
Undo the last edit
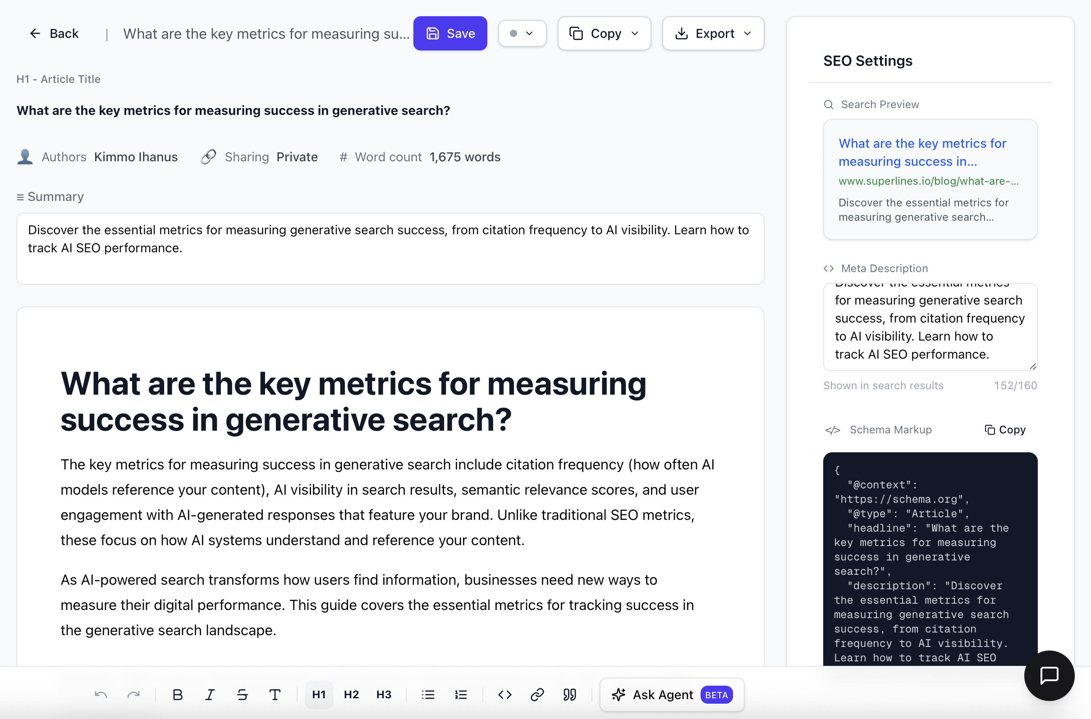101,694
